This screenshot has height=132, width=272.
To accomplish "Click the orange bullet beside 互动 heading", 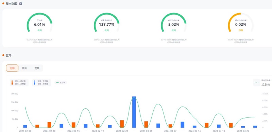I will (x=3, y=55).
